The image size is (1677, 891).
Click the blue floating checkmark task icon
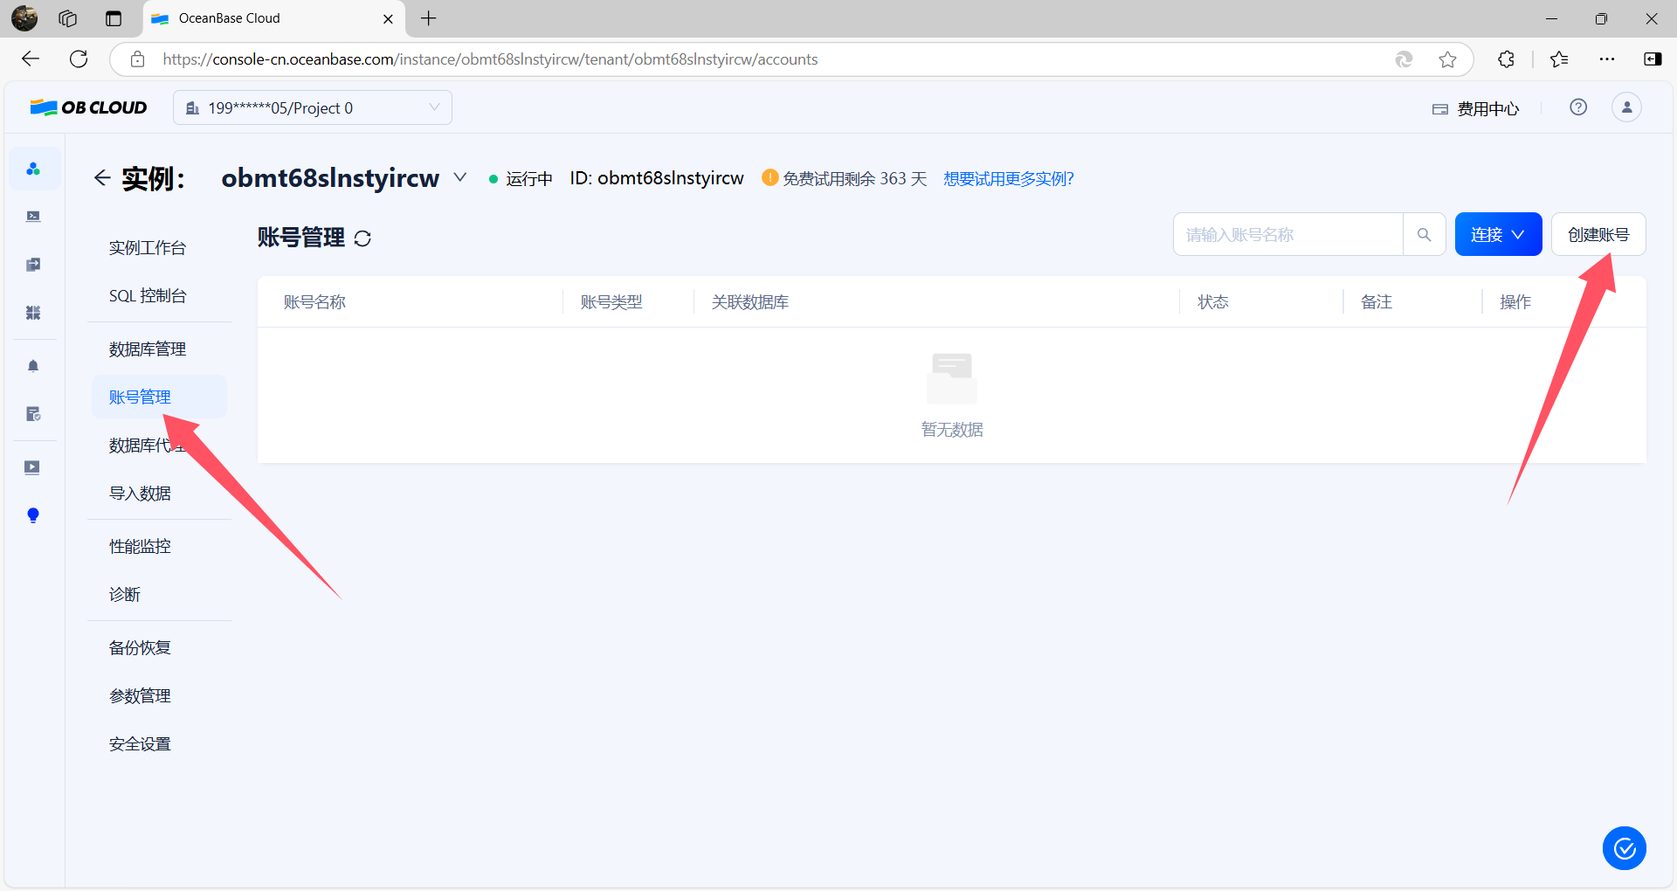click(x=1625, y=848)
